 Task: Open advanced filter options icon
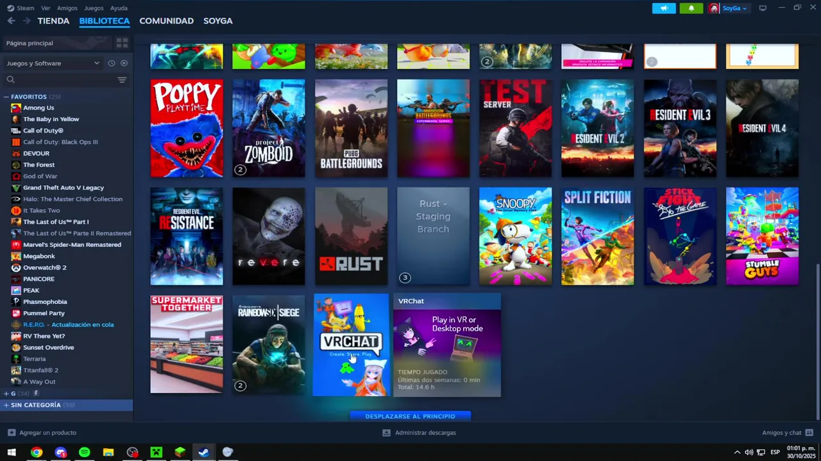122,79
